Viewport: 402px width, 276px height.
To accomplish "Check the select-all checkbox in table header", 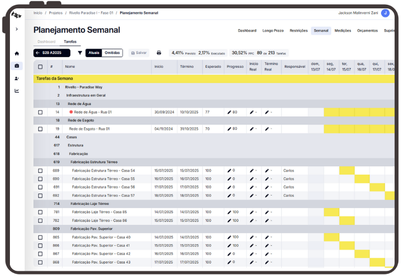I will click(x=40, y=67).
